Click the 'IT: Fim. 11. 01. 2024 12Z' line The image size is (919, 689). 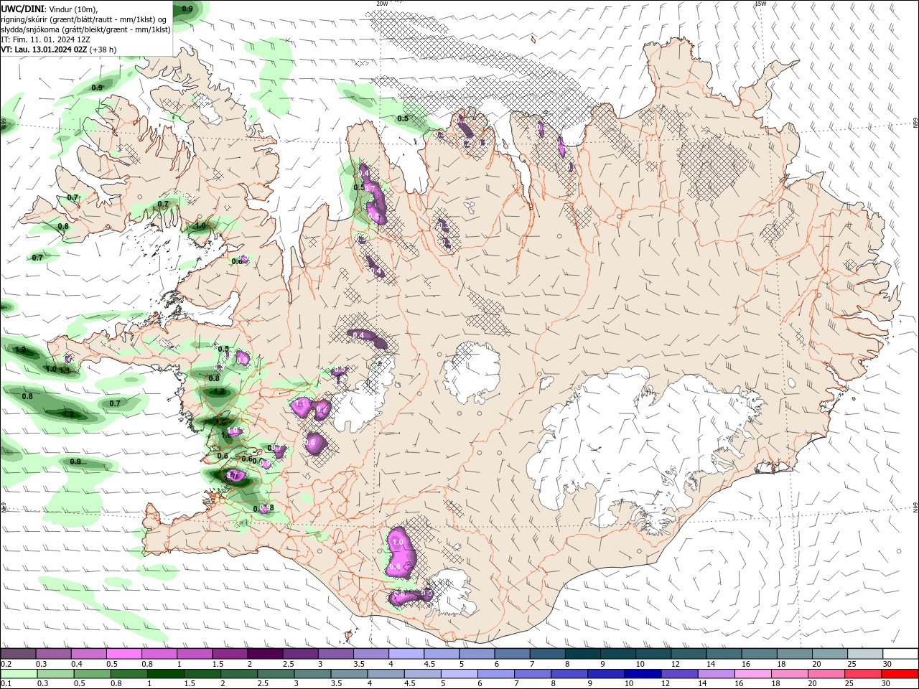[x=45, y=39]
